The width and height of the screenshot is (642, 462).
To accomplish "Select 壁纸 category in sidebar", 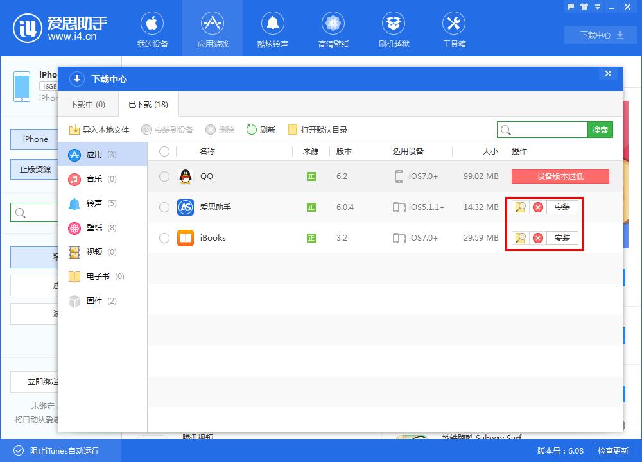I will [x=93, y=228].
